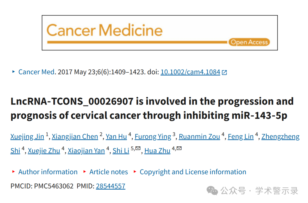This screenshot has width=308, height=203.
Task: Click the envelope icon next to Shi Li
Action: coord(138,148)
